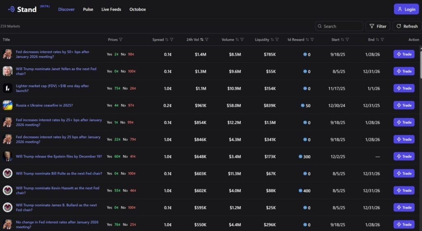Trade the James B. Bullard market
This screenshot has width=422, height=231.
click(x=404, y=208)
